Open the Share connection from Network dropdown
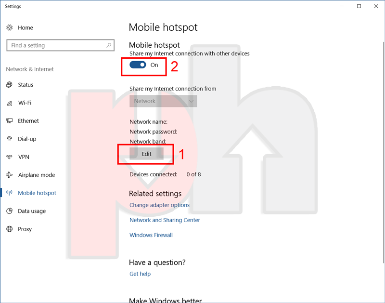Image resolution: width=385 pixels, height=303 pixels. click(x=163, y=101)
